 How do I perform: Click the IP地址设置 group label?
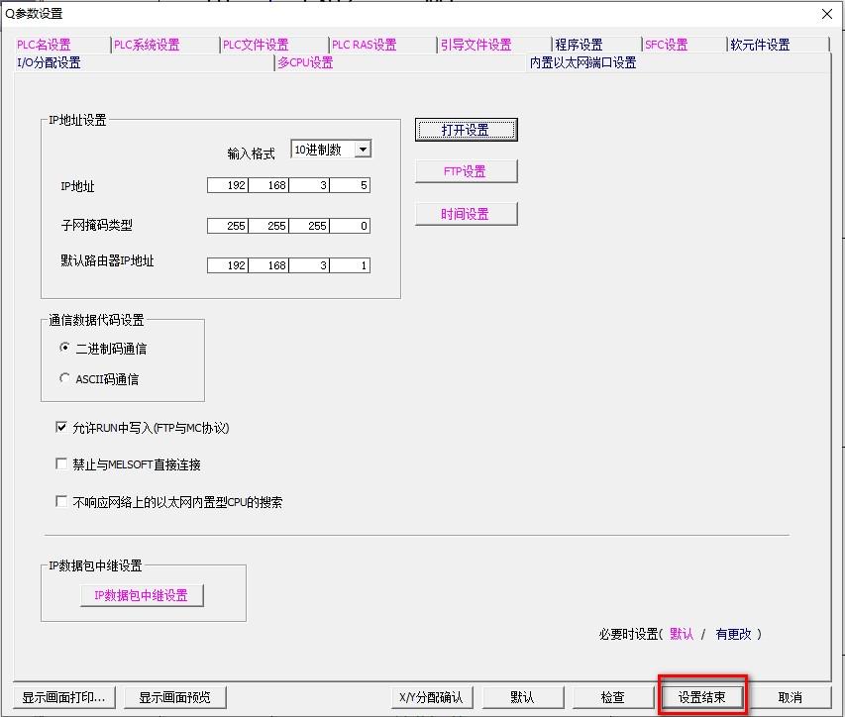point(77,120)
